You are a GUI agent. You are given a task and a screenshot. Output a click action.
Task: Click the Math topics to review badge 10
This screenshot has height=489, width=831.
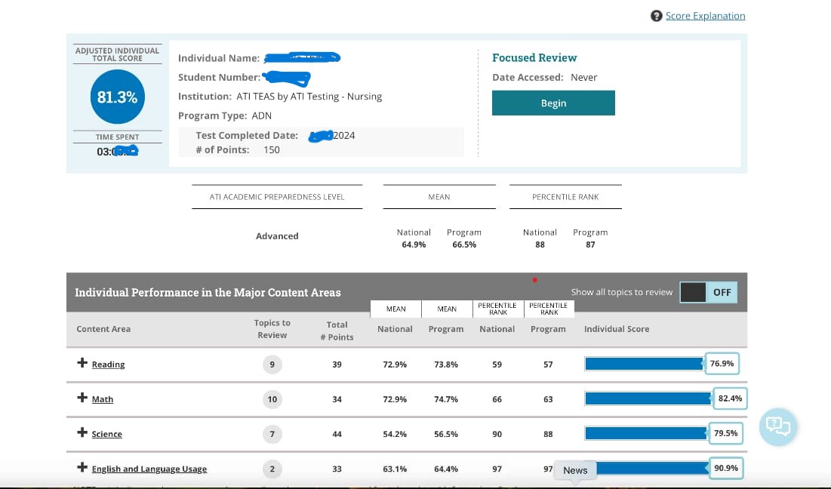tap(272, 399)
